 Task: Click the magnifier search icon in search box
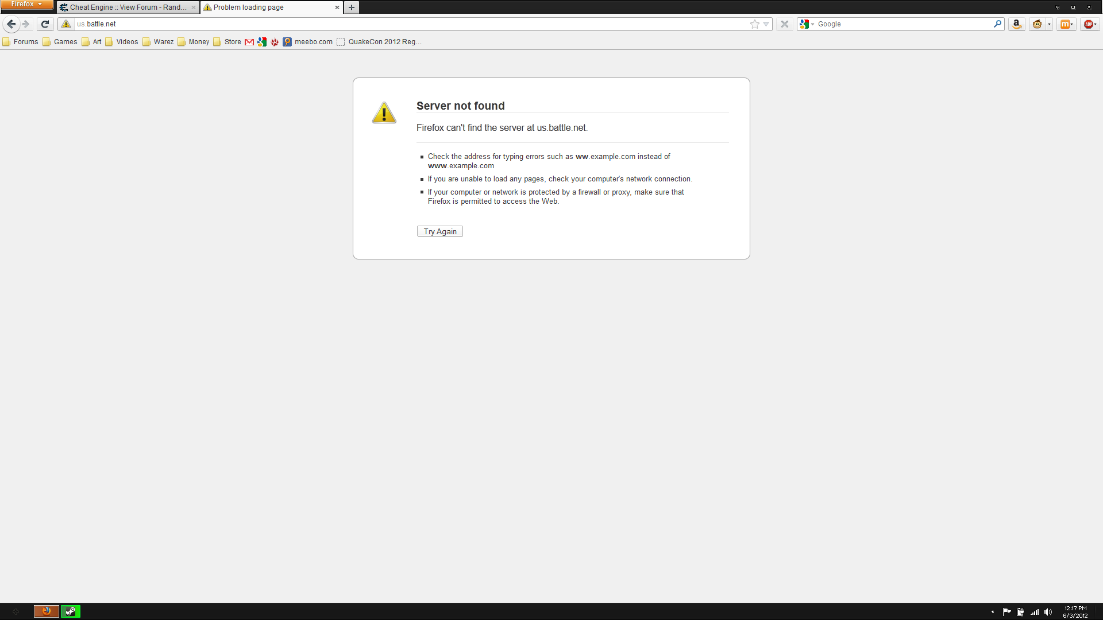(998, 24)
